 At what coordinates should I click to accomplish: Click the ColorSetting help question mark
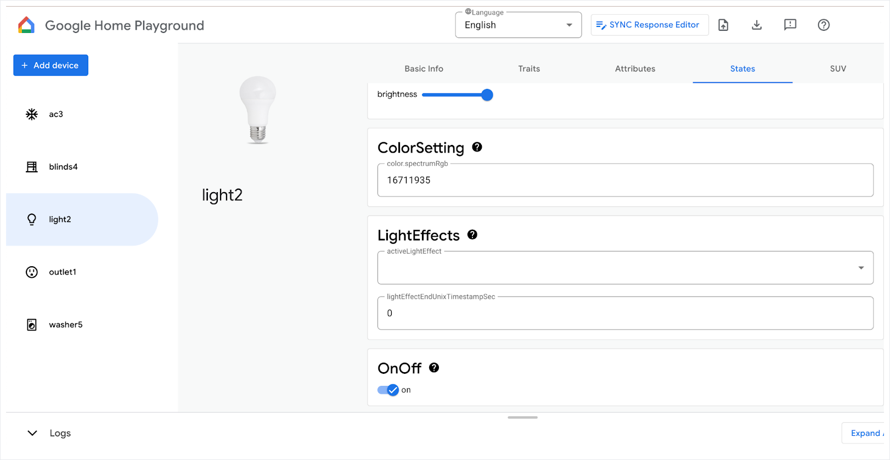coord(477,147)
